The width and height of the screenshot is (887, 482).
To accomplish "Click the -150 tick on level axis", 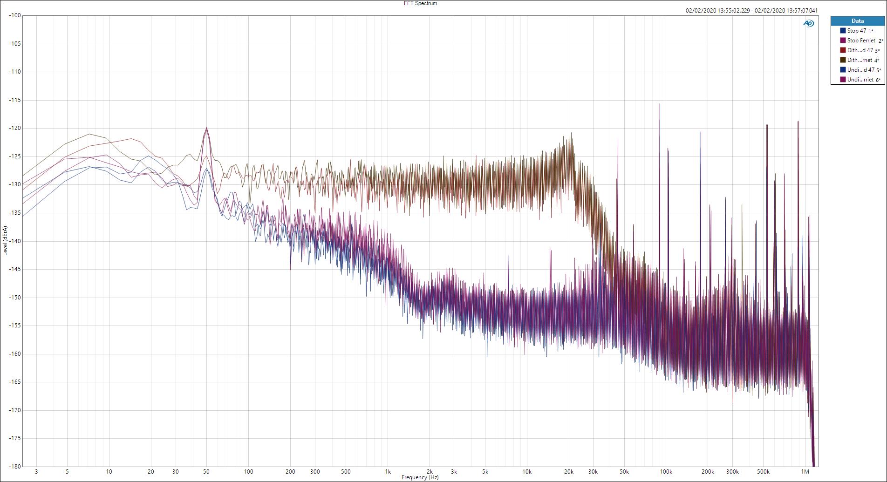I will point(14,298).
